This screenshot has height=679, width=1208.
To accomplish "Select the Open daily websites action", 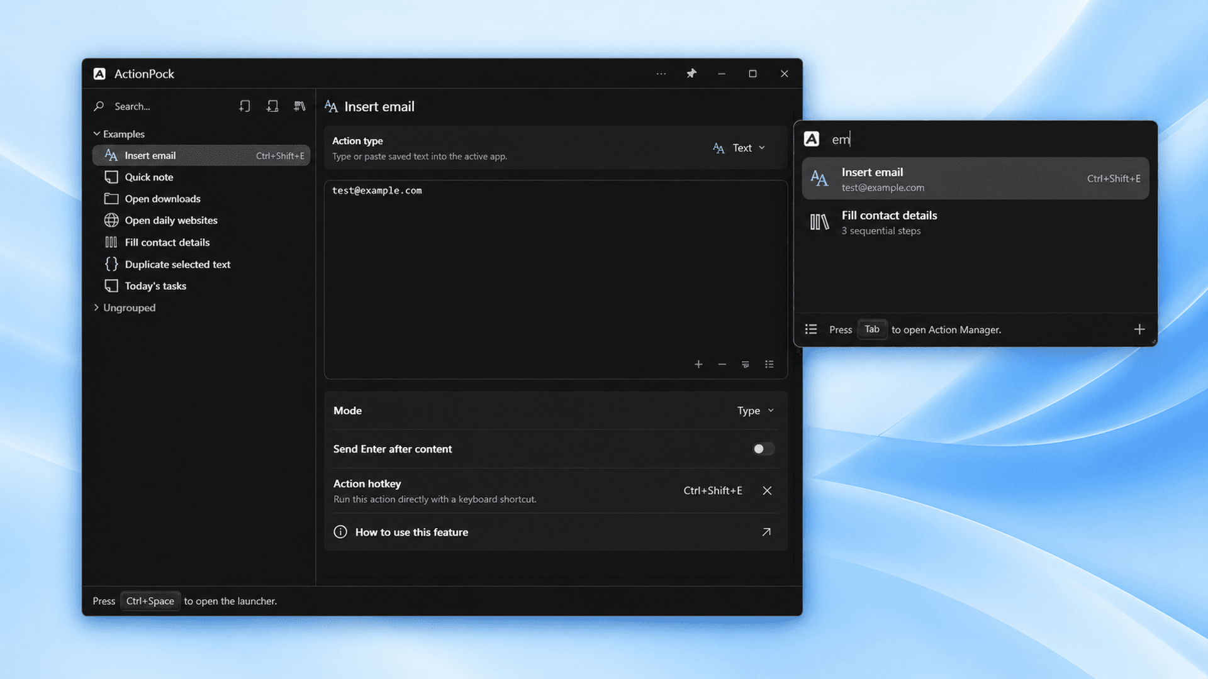I will (201, 221).
